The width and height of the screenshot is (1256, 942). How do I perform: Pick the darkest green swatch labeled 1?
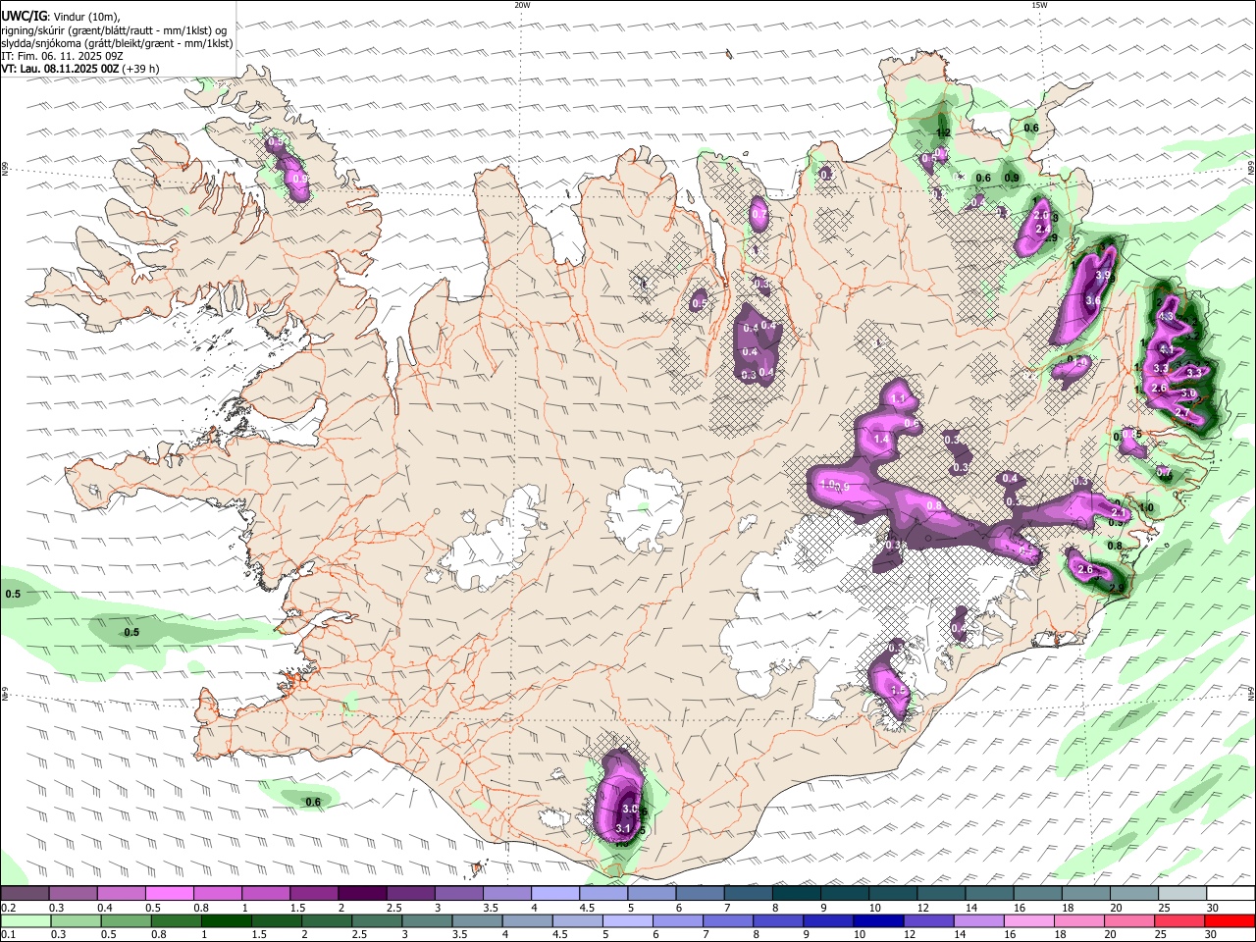tap(226, 921)
